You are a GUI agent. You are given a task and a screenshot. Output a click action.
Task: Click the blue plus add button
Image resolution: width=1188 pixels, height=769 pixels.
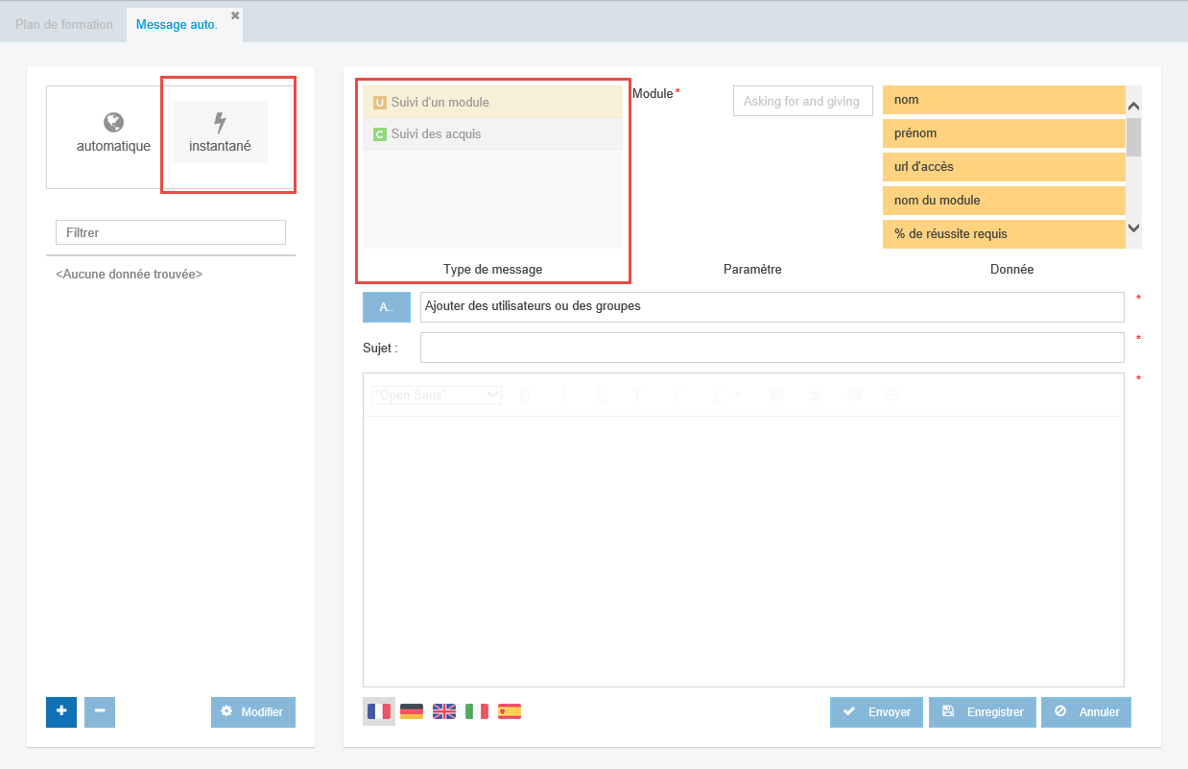coord(61,711)
